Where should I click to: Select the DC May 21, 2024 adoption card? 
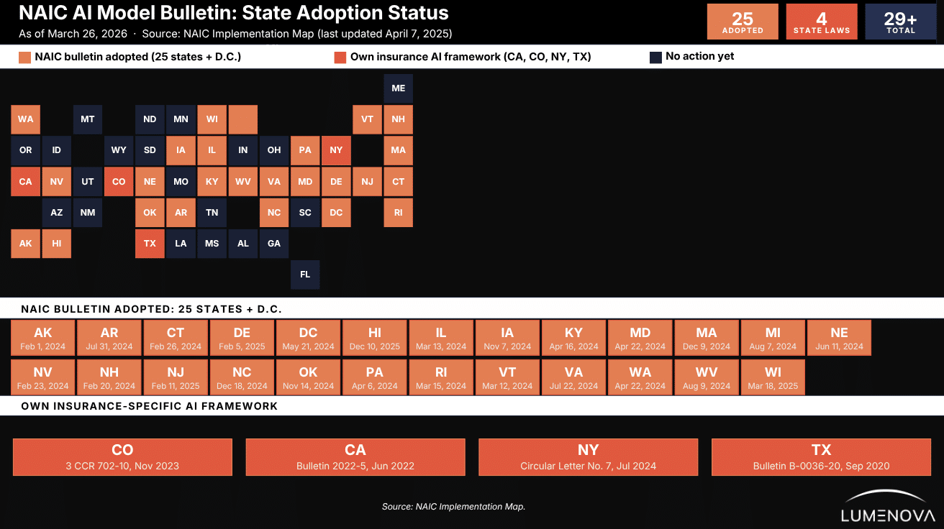(308, 339)
